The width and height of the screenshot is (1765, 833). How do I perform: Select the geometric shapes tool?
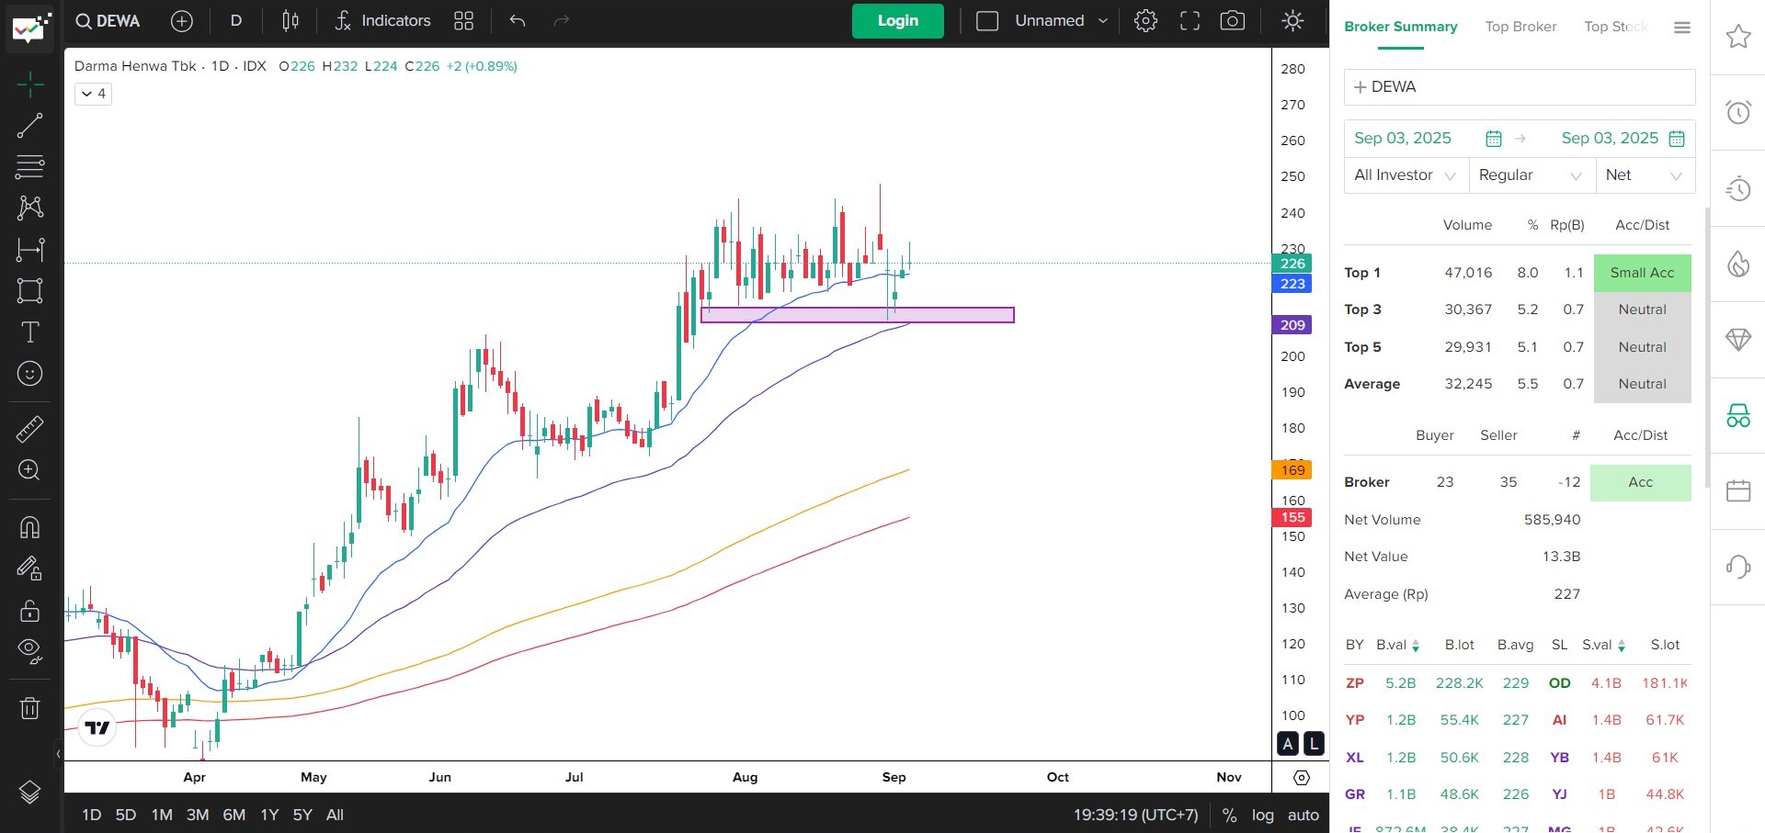point(29,290)
